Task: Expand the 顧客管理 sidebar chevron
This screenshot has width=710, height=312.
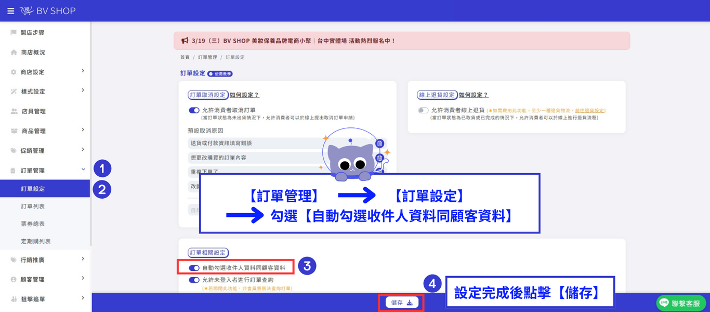Action: 83,278
